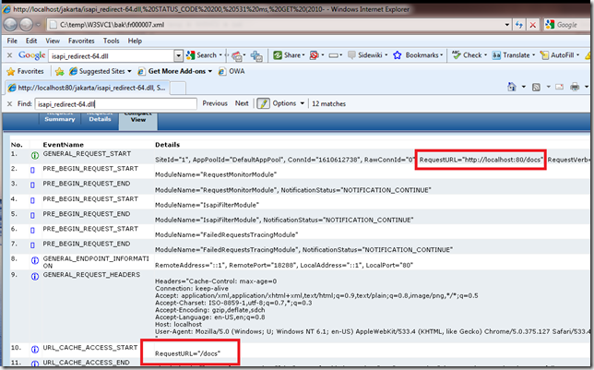Click the browser Back navigation button
The image size is (594, 370).
pos(13,24)
